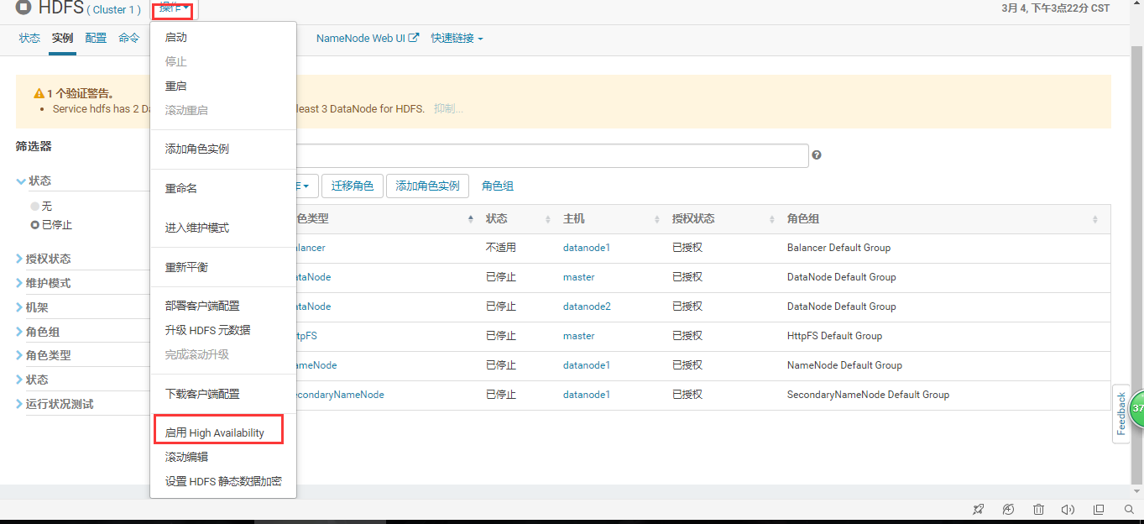Click the HDFS stopped status icon in header

coord(23,9)
